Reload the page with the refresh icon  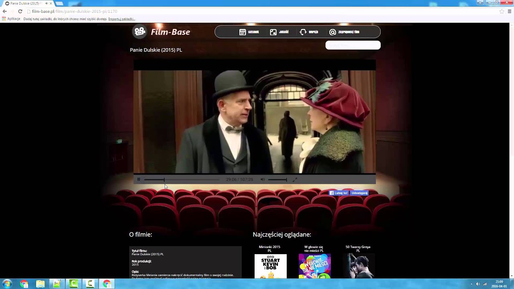pyautogui.click(x=20, y=11)
